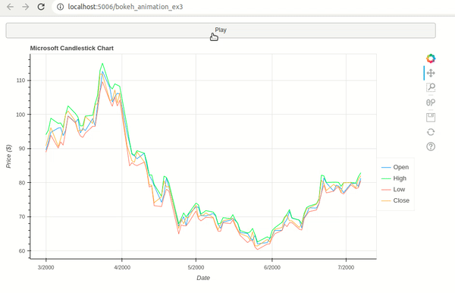
Task: Click the green High legend line swatch
Action: point(386,178)
